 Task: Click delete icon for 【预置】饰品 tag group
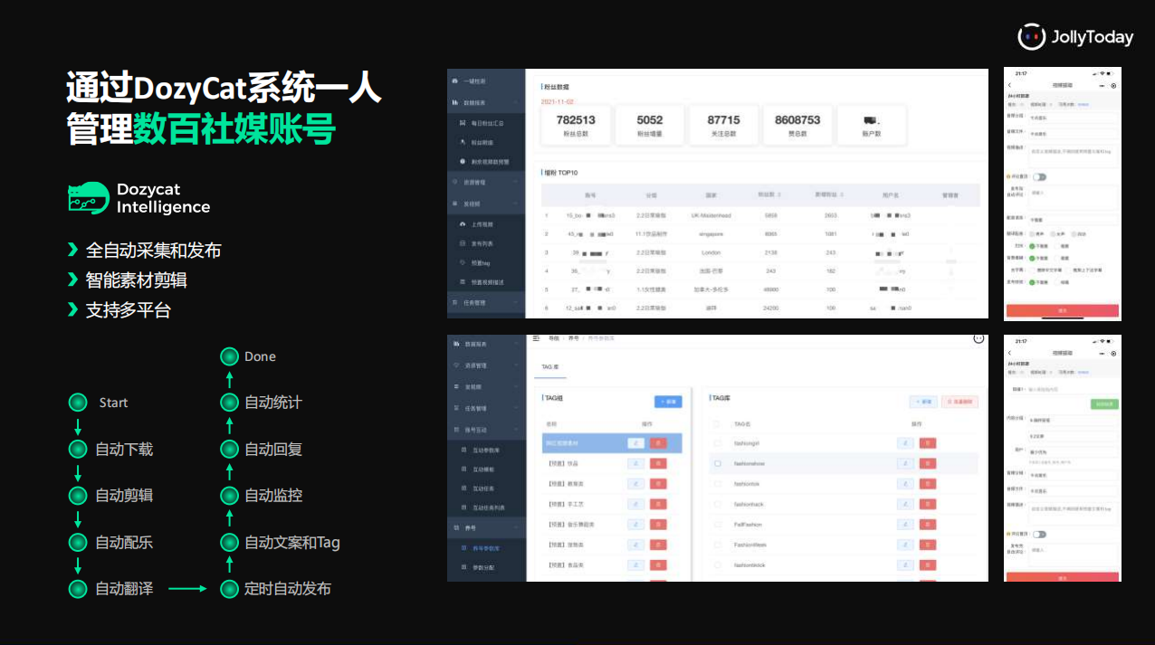click(658, 464)
